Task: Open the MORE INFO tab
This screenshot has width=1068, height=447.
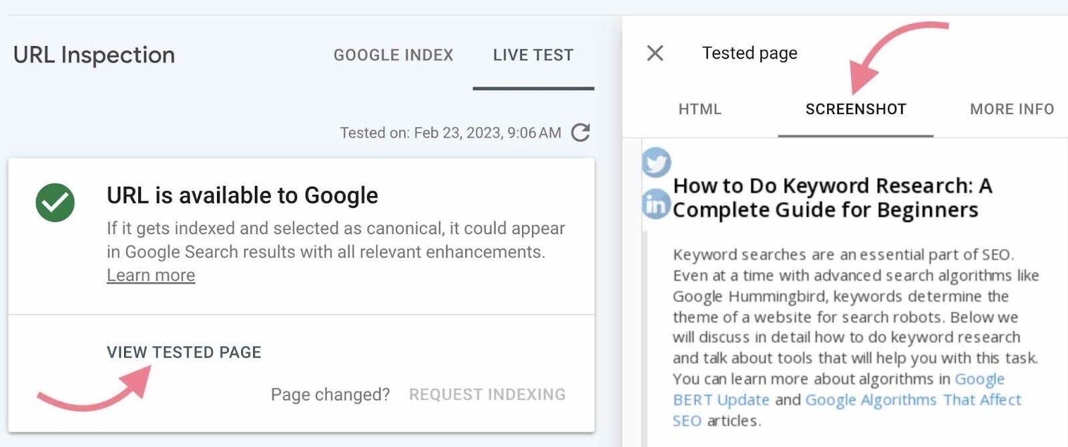Action: (1011, 109)
